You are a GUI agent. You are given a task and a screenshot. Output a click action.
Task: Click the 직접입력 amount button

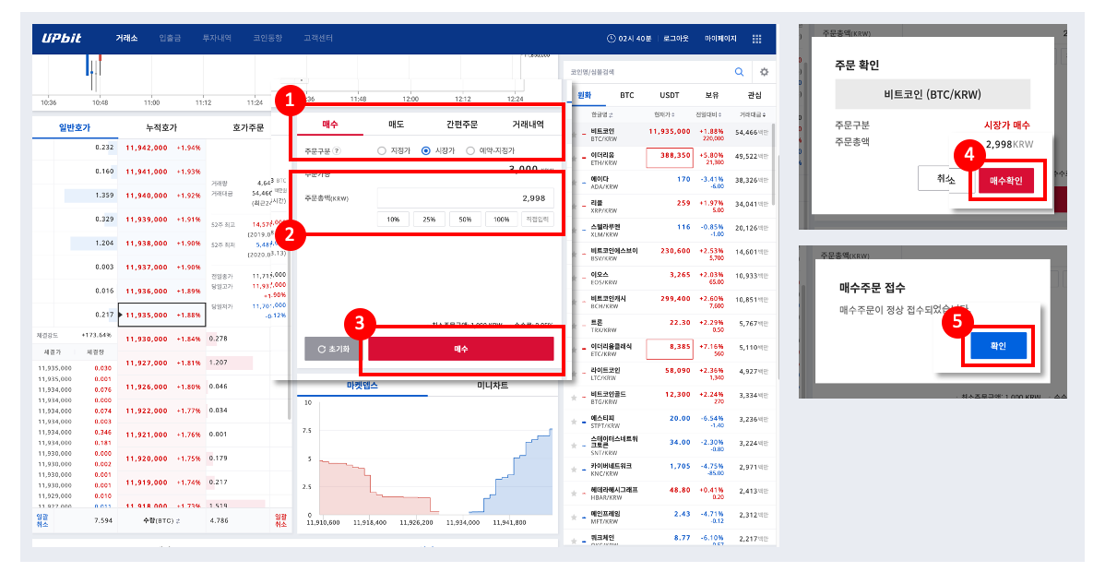click(x=537, y=220)
